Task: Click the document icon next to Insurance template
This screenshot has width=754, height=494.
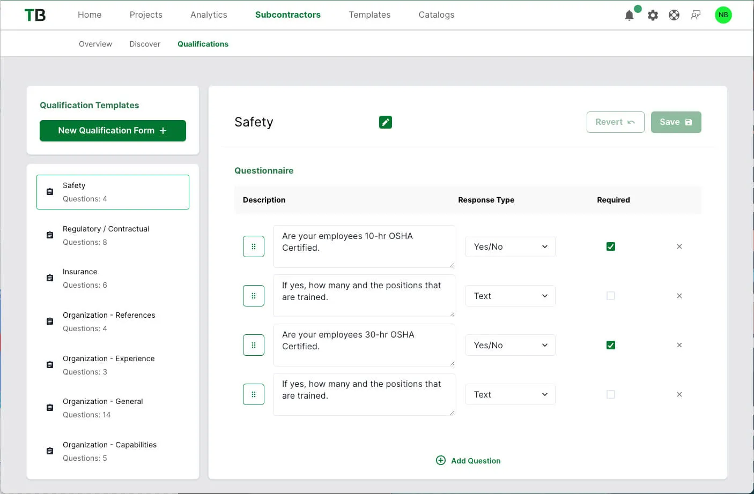Action: (49, 278)
